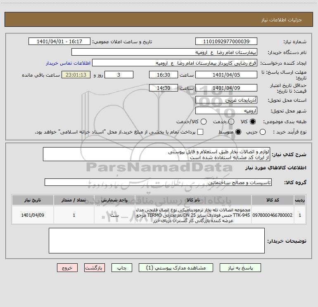Screen dimensions: 318x307
Task: Click the نام کالا column header
Action: click(193, 200)
